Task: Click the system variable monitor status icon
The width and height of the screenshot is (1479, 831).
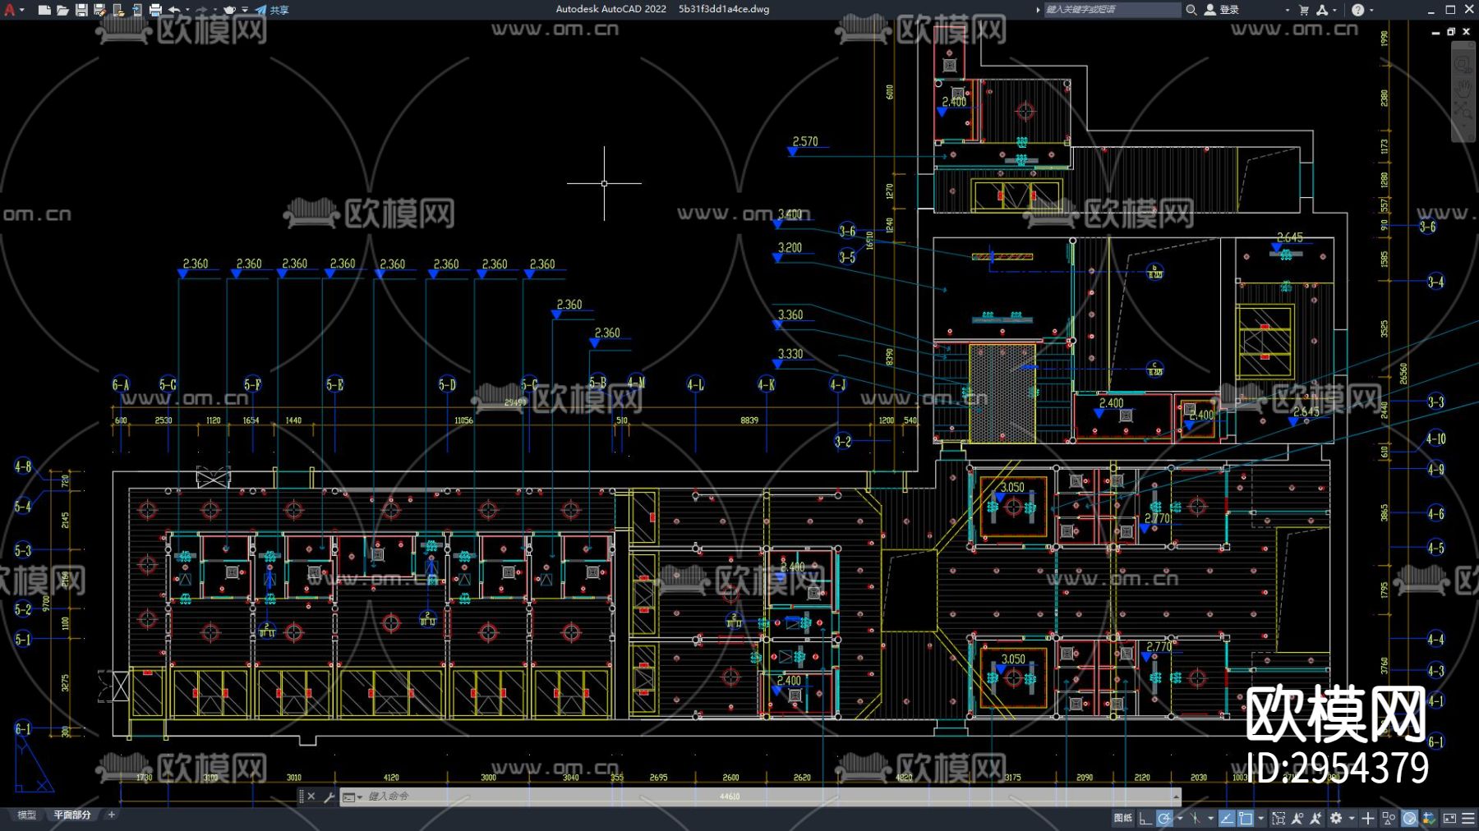Action: pyautogui.click(x=1429, y=818)
